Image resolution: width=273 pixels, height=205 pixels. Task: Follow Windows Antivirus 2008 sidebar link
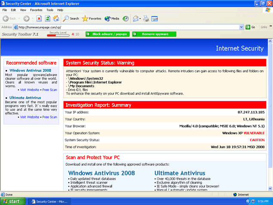coord(30,70)
